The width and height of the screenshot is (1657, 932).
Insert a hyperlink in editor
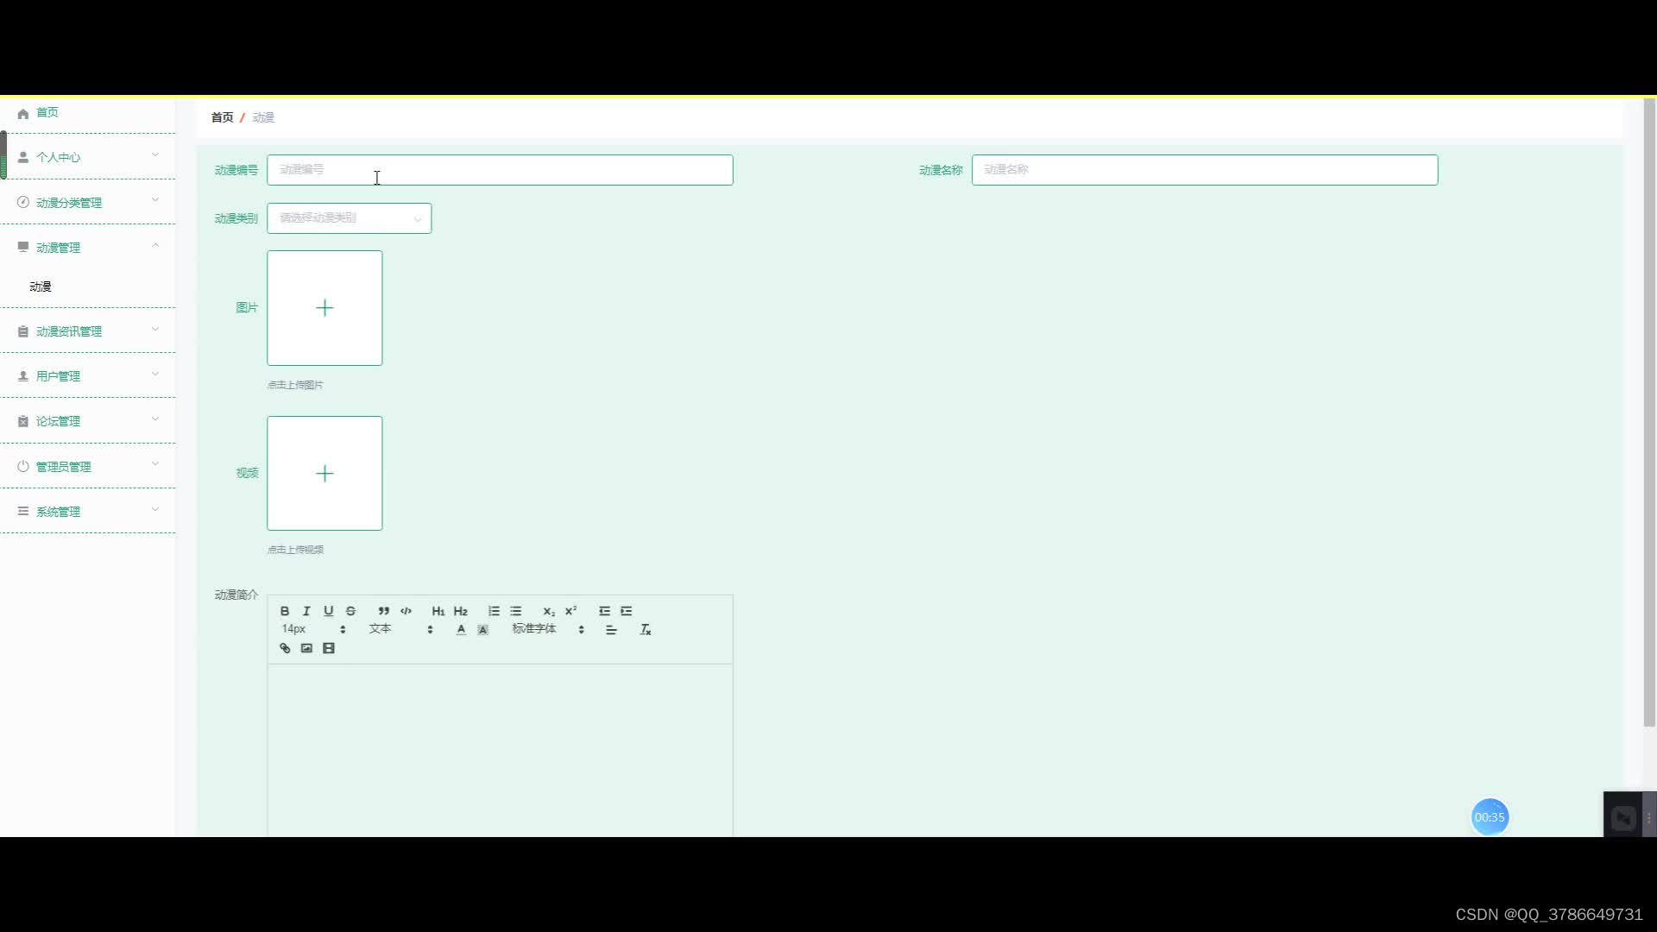click(x=285, y=648)
